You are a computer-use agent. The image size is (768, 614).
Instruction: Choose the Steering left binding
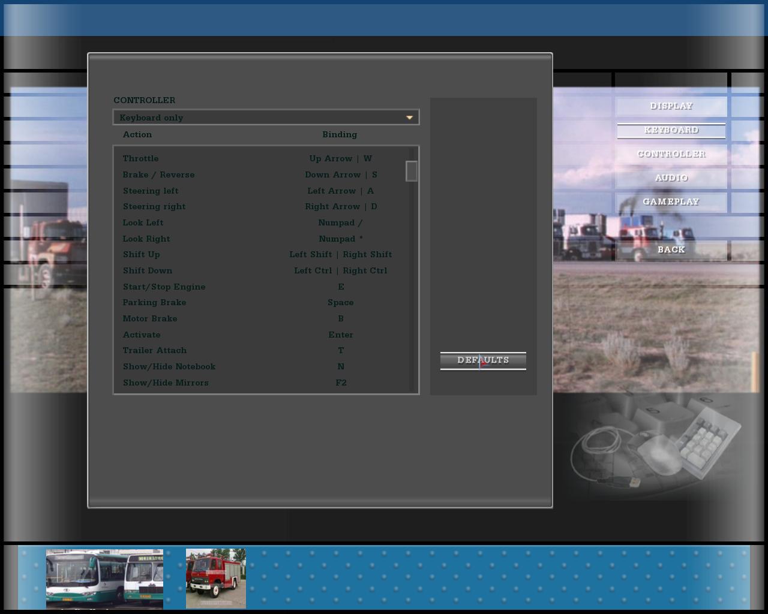click(262, 191)
